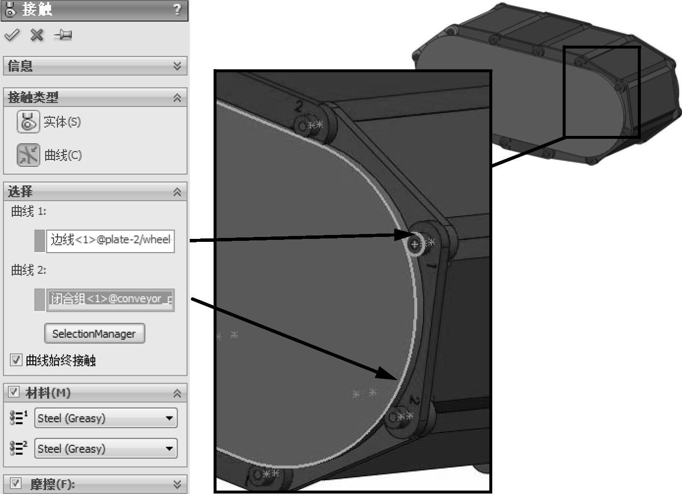Collapse the 接触类型 section
The width and height of the screenshot is (682, 494).
177,98
